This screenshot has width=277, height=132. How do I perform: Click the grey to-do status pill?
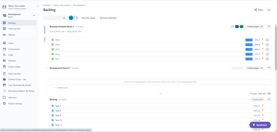(232, 27)
